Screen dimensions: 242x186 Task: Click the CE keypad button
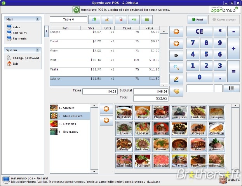[199, 31]
